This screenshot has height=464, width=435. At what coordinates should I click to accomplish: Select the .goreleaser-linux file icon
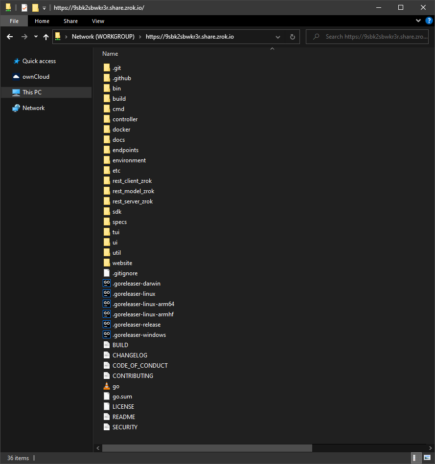click(107, 293)
